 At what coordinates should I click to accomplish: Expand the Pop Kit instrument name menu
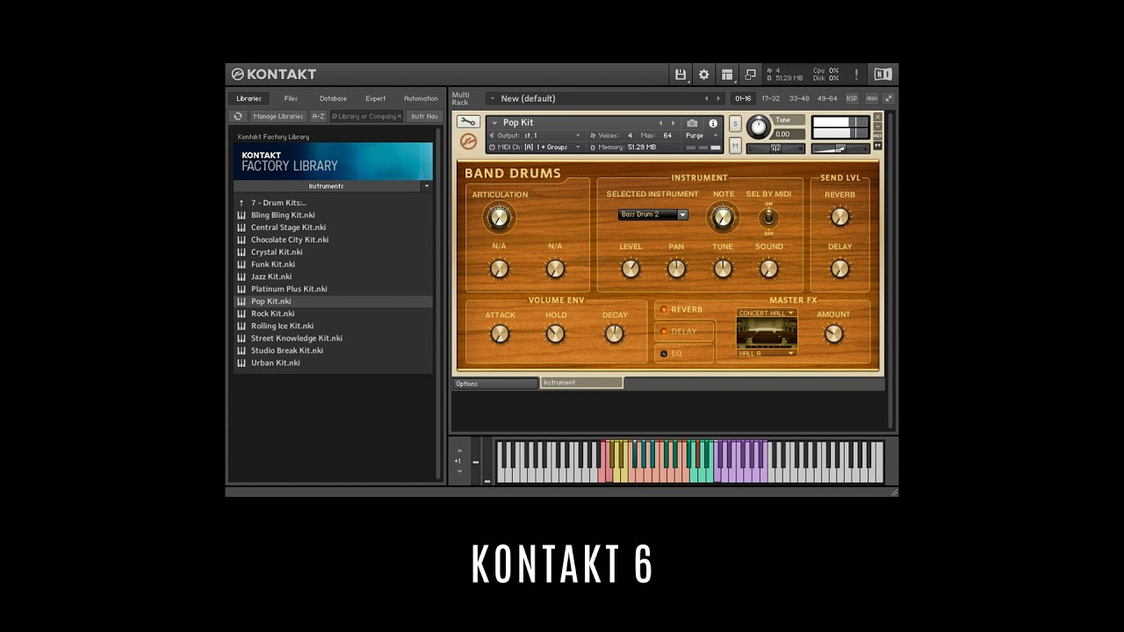coord(495,123)
